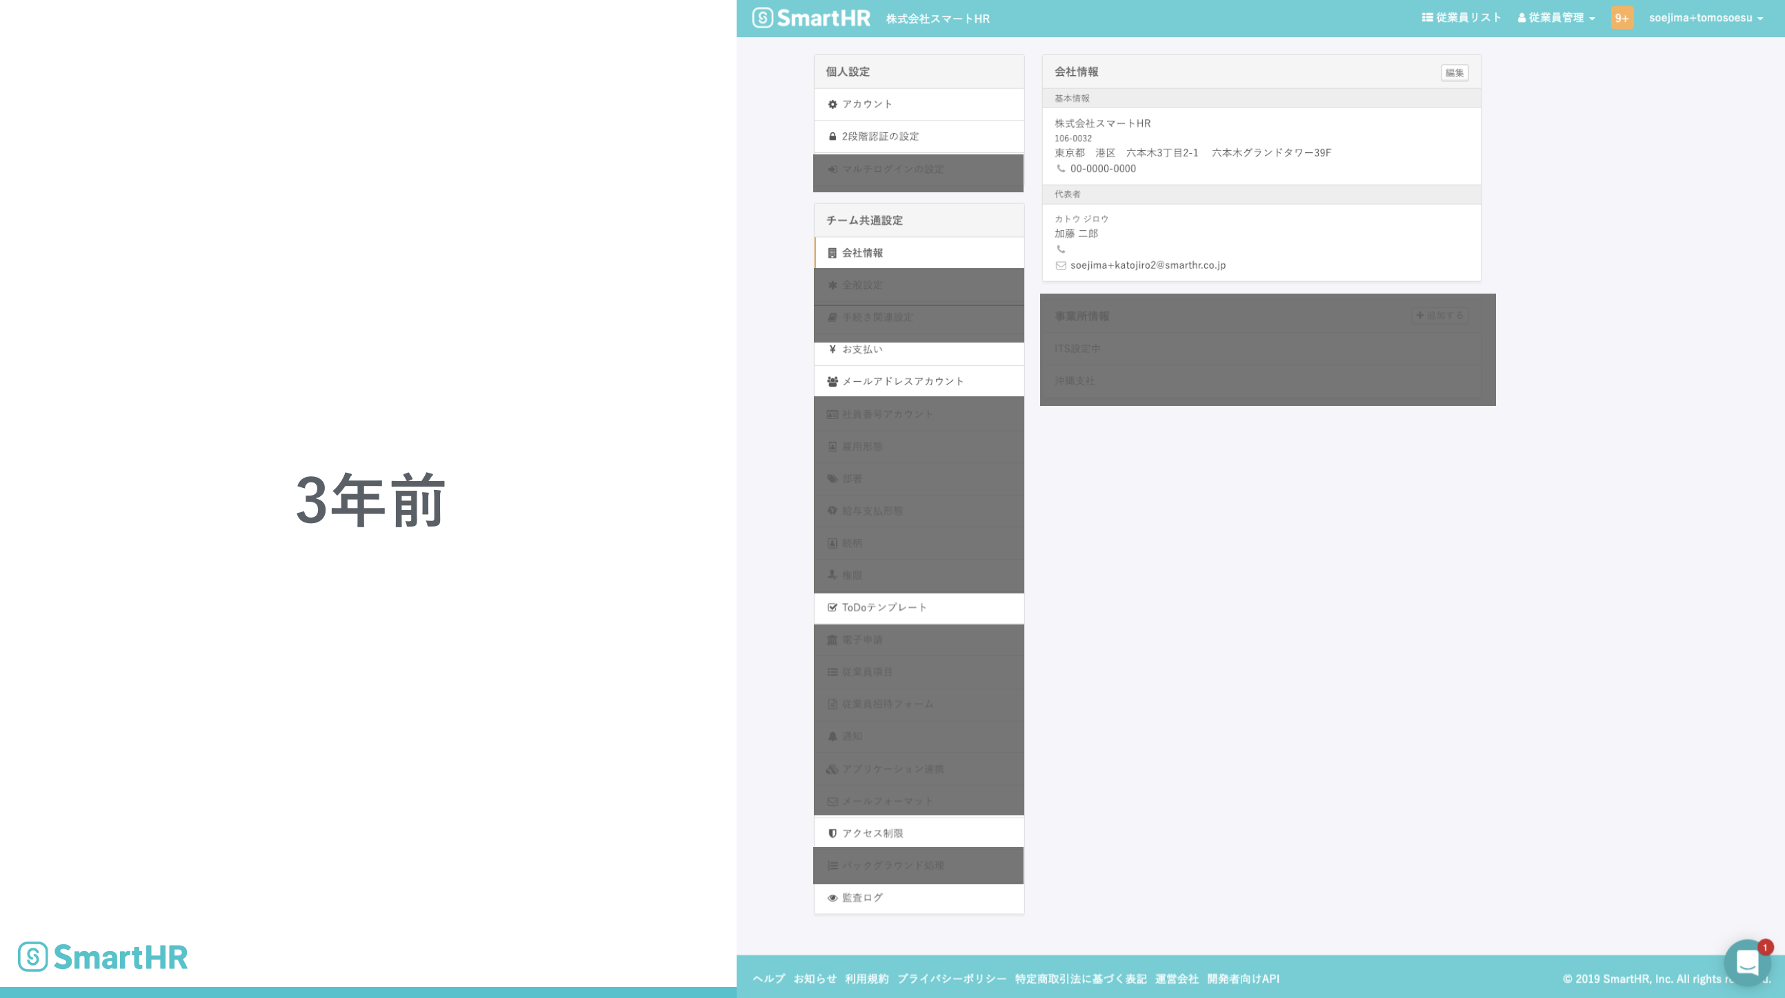
Task: Select 会社情報 in the settings sidebar
Action: coord(862,253)
